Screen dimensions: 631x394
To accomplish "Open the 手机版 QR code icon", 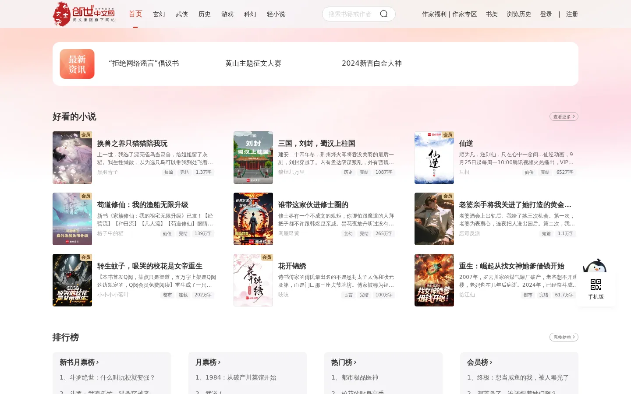I will (596, 285).
